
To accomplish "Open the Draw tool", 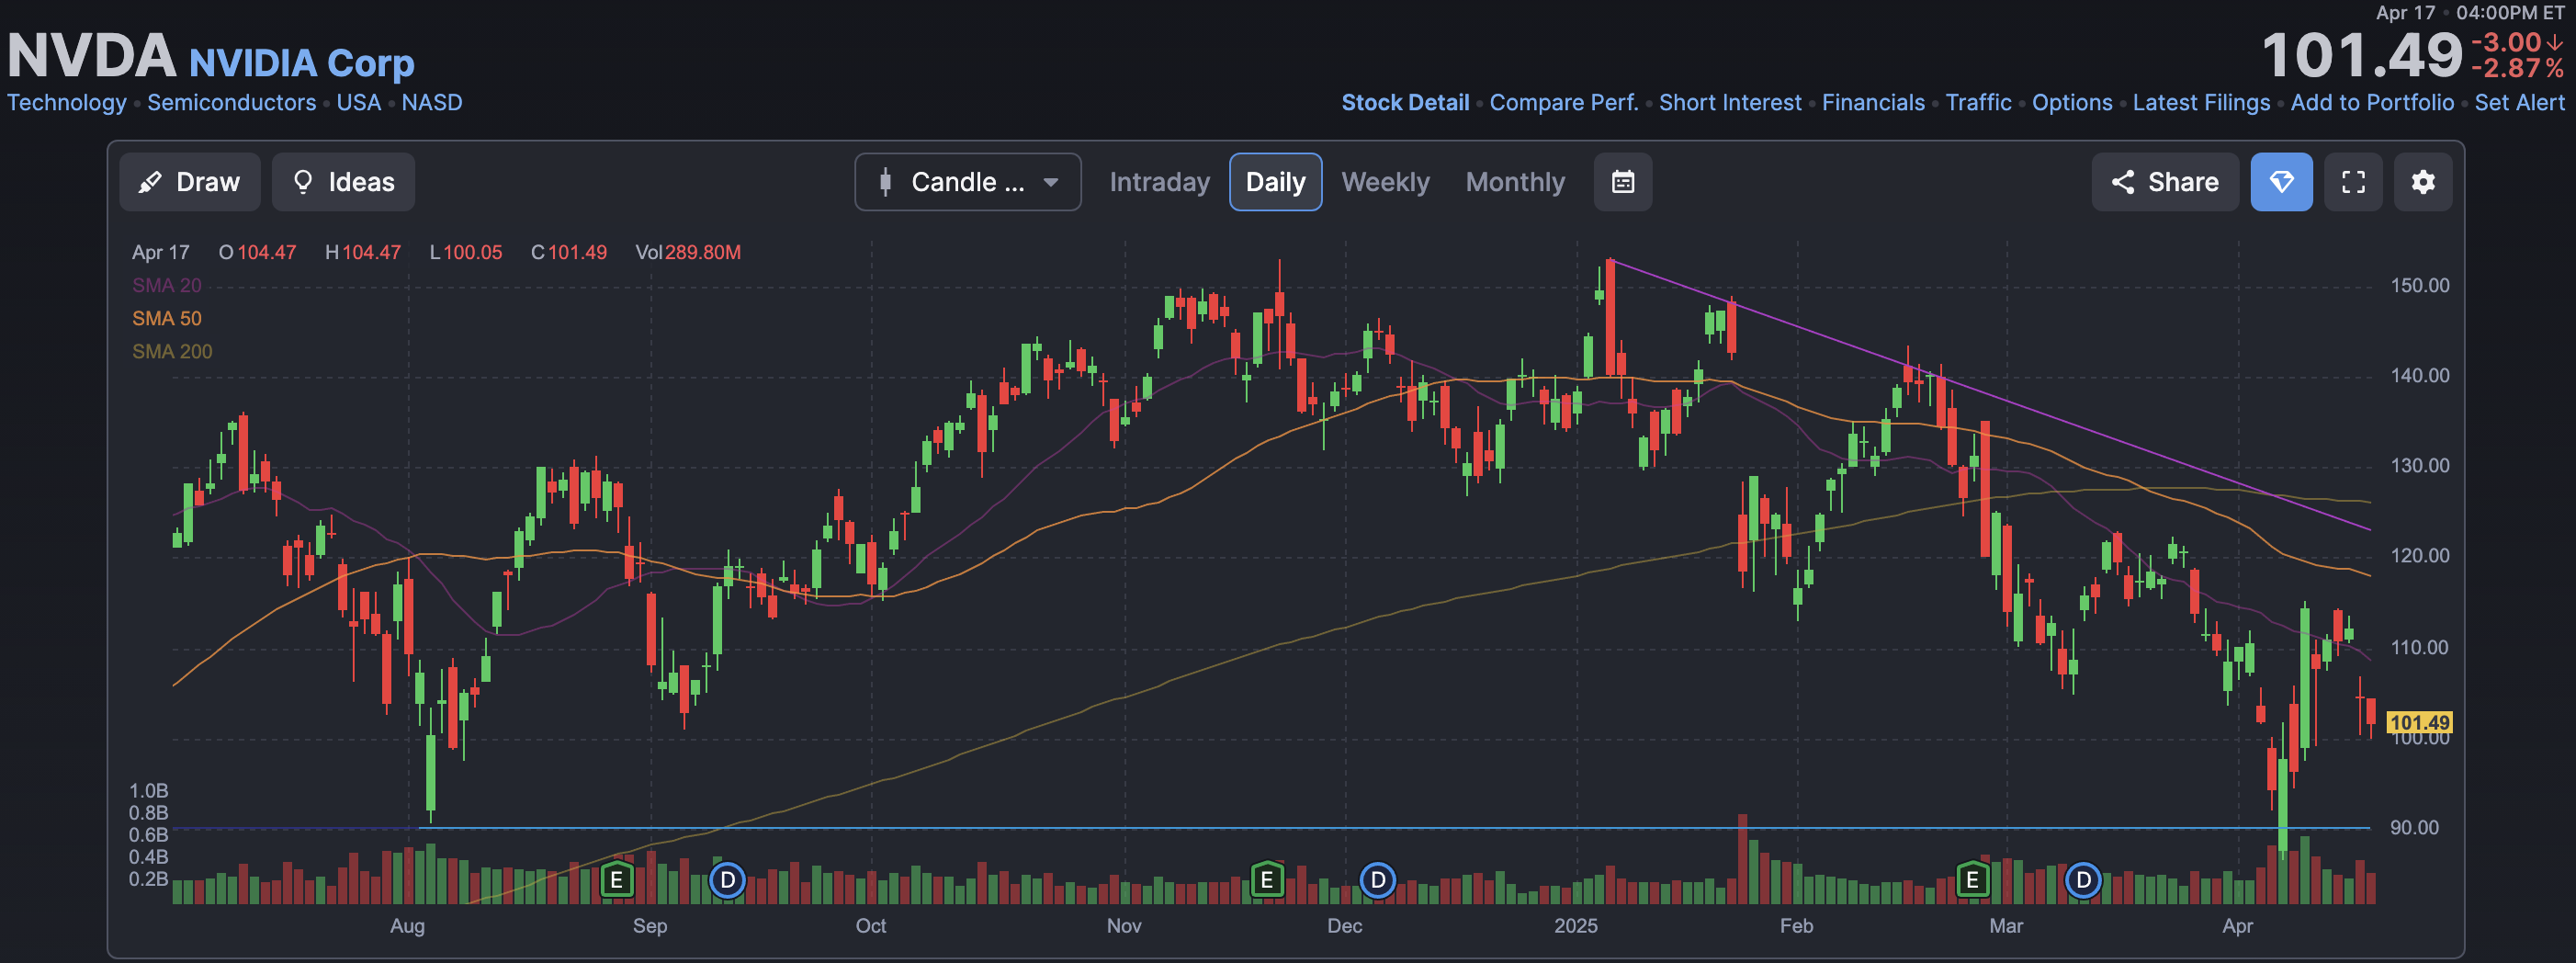I will 189,182.
